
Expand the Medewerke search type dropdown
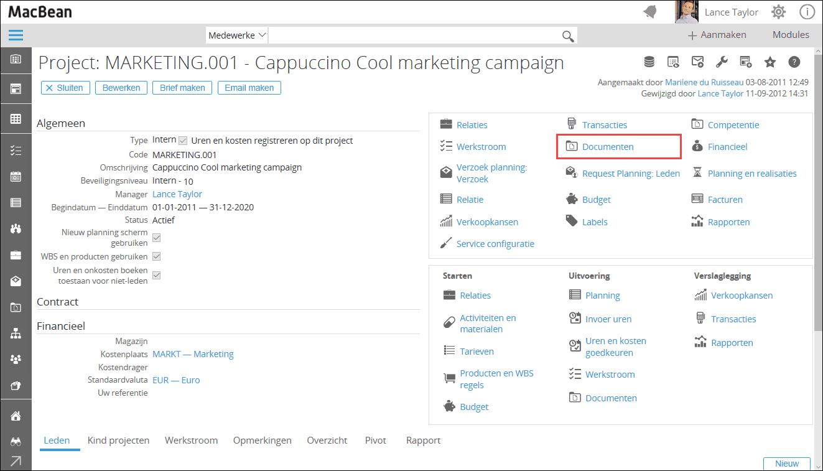pos(237,35)
